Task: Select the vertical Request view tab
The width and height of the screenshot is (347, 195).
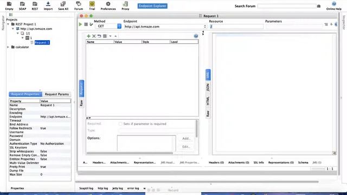Action: (81, 88)
